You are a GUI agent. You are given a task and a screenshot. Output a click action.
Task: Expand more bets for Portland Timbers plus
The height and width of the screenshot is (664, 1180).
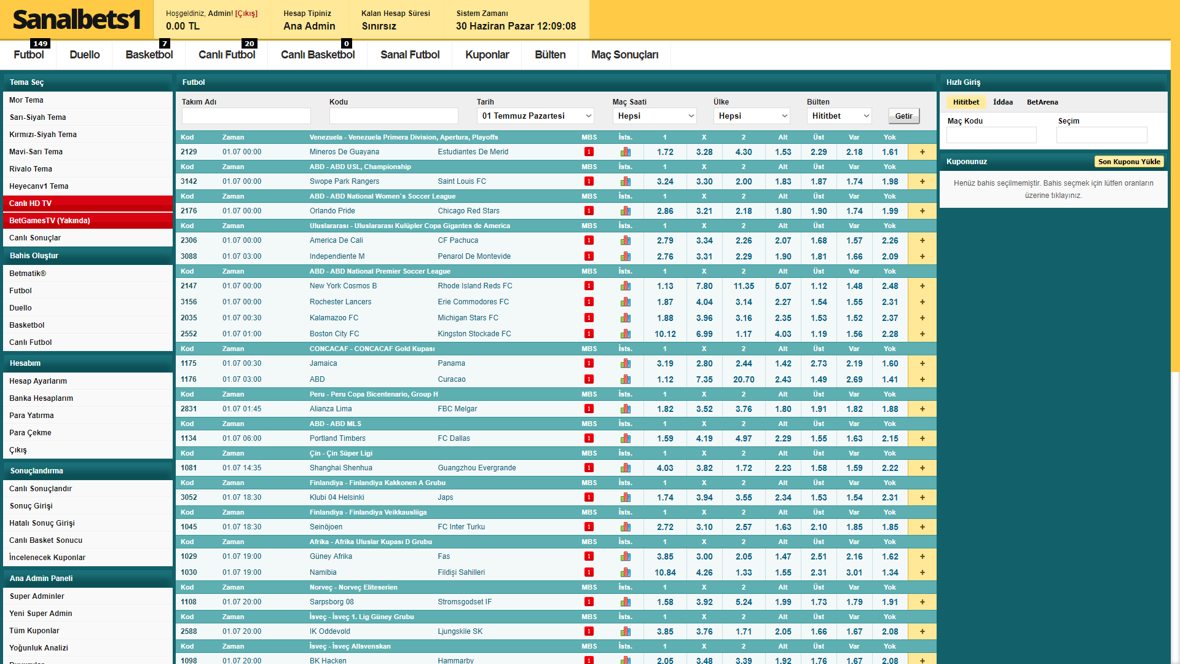click(922, 438)
